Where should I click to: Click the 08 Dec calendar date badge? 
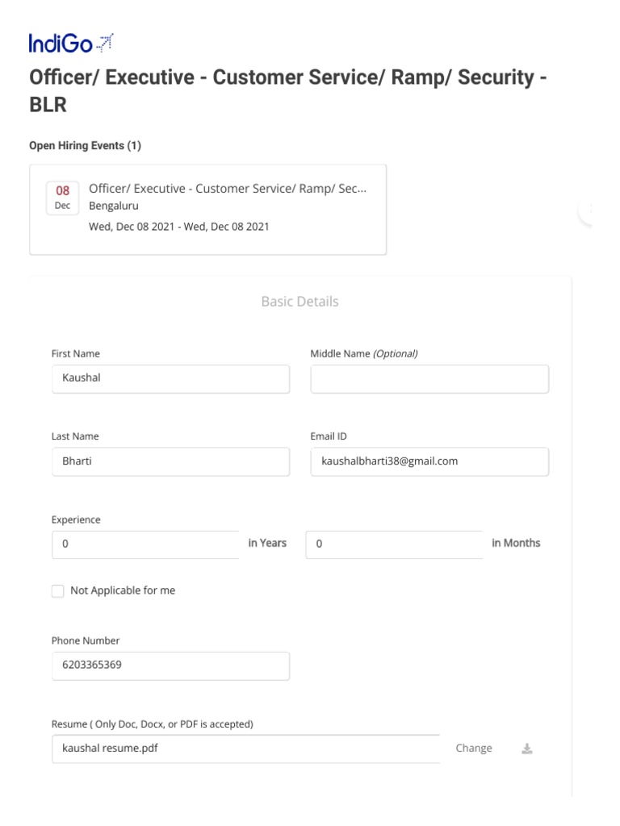point(63,198)
